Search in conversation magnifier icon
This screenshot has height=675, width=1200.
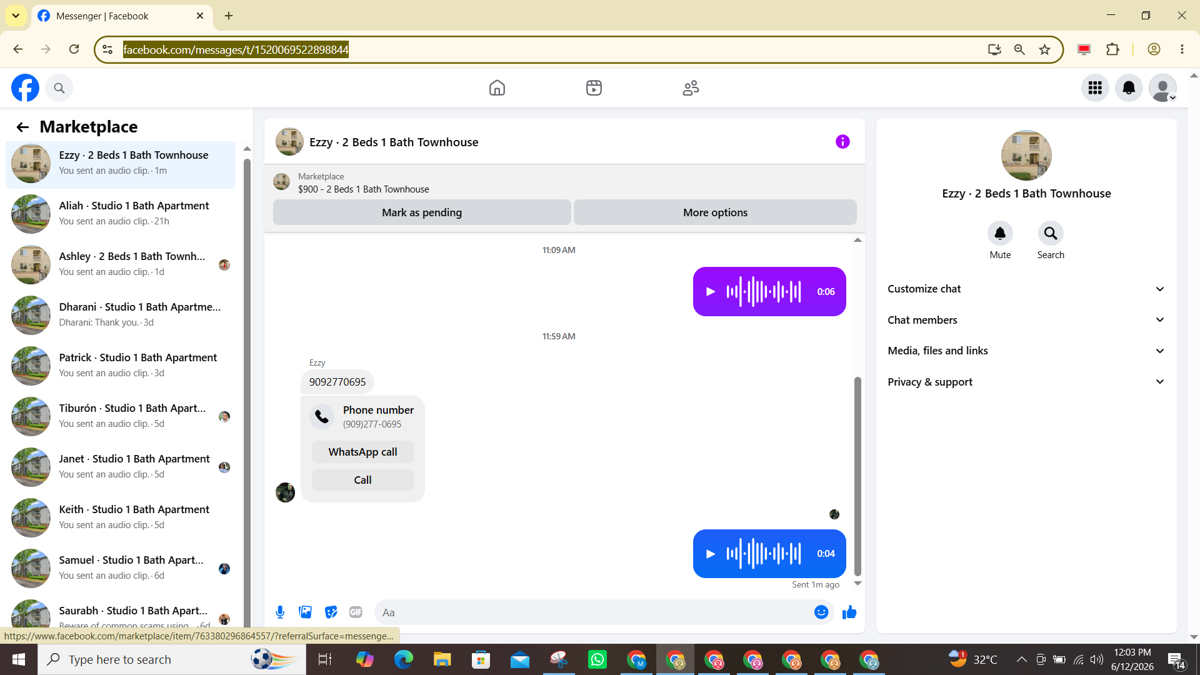click(1051, 234)
